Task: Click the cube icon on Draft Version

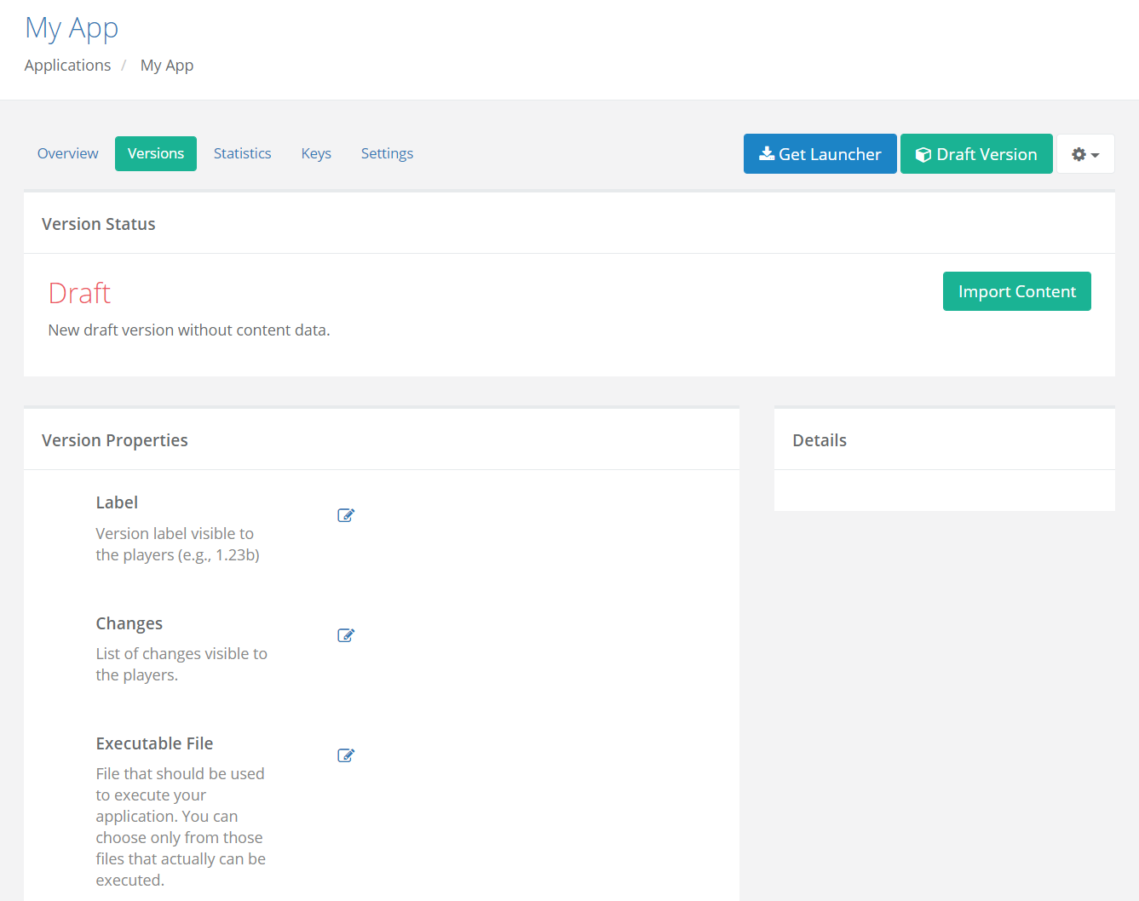Action: click(923, 154)
